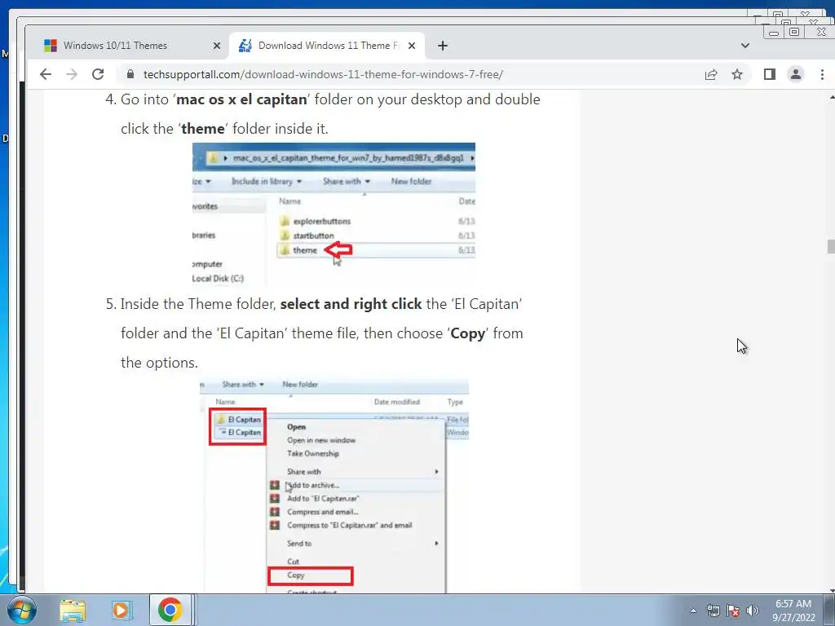Click the bold word 'Copy' in step 5
The width and height of the screenshot is (835, 626).
pyautogui.click(x=467, y=333)
